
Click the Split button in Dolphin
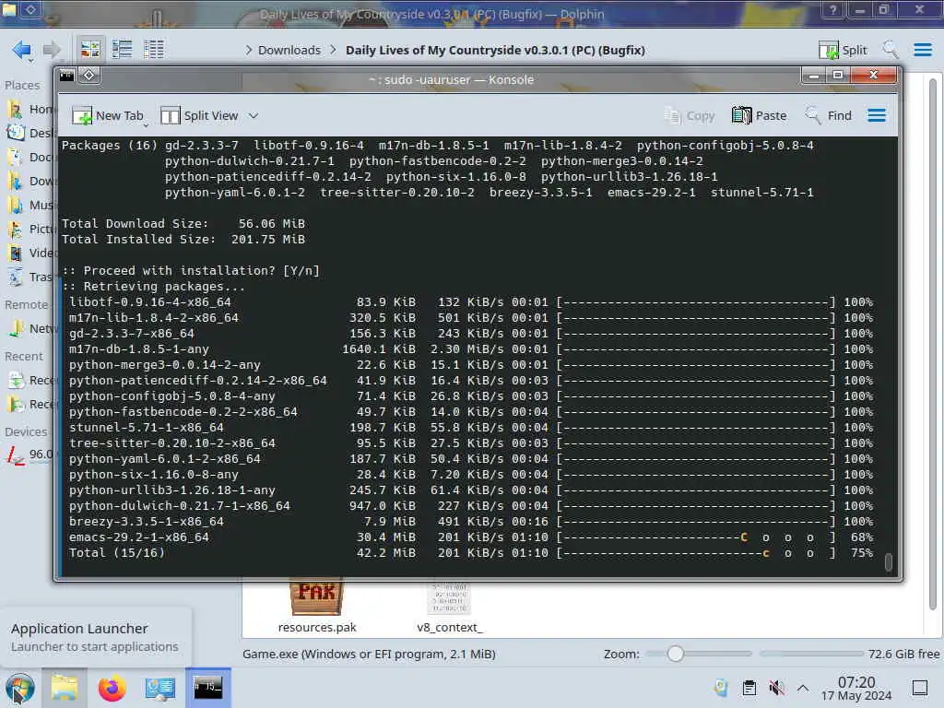(x=843, y=50)
